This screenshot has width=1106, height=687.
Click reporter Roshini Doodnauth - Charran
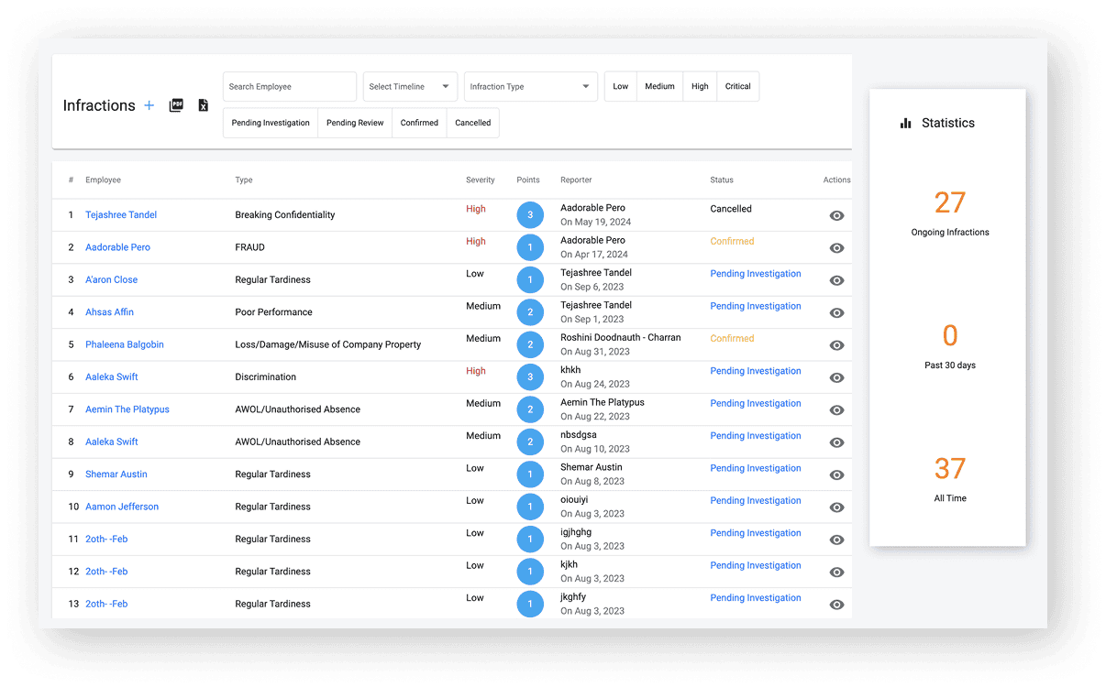tap(621, 338)
